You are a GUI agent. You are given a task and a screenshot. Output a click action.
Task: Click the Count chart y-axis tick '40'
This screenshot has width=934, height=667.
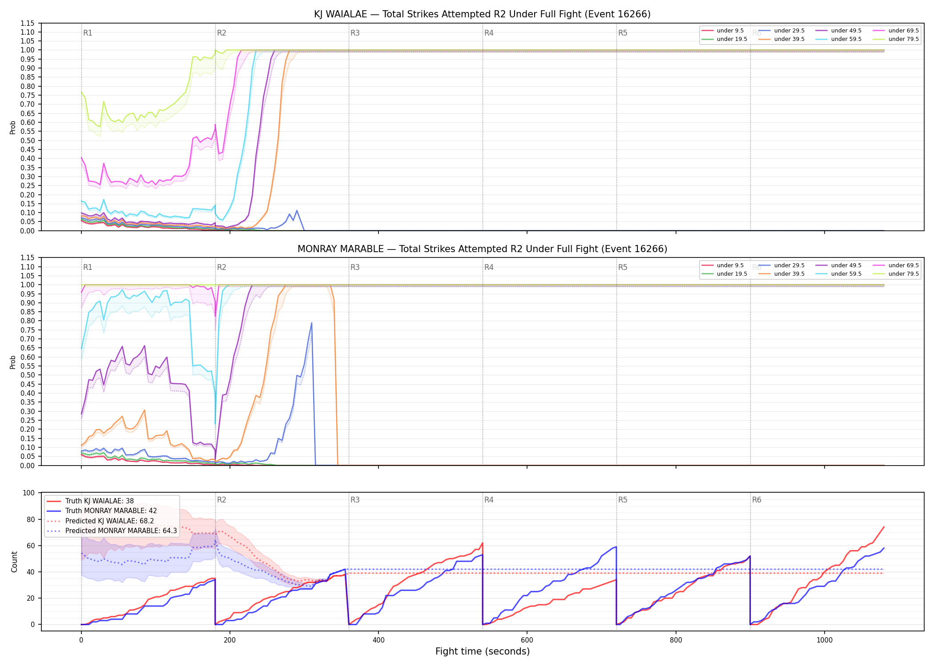(x=31, y=572)
